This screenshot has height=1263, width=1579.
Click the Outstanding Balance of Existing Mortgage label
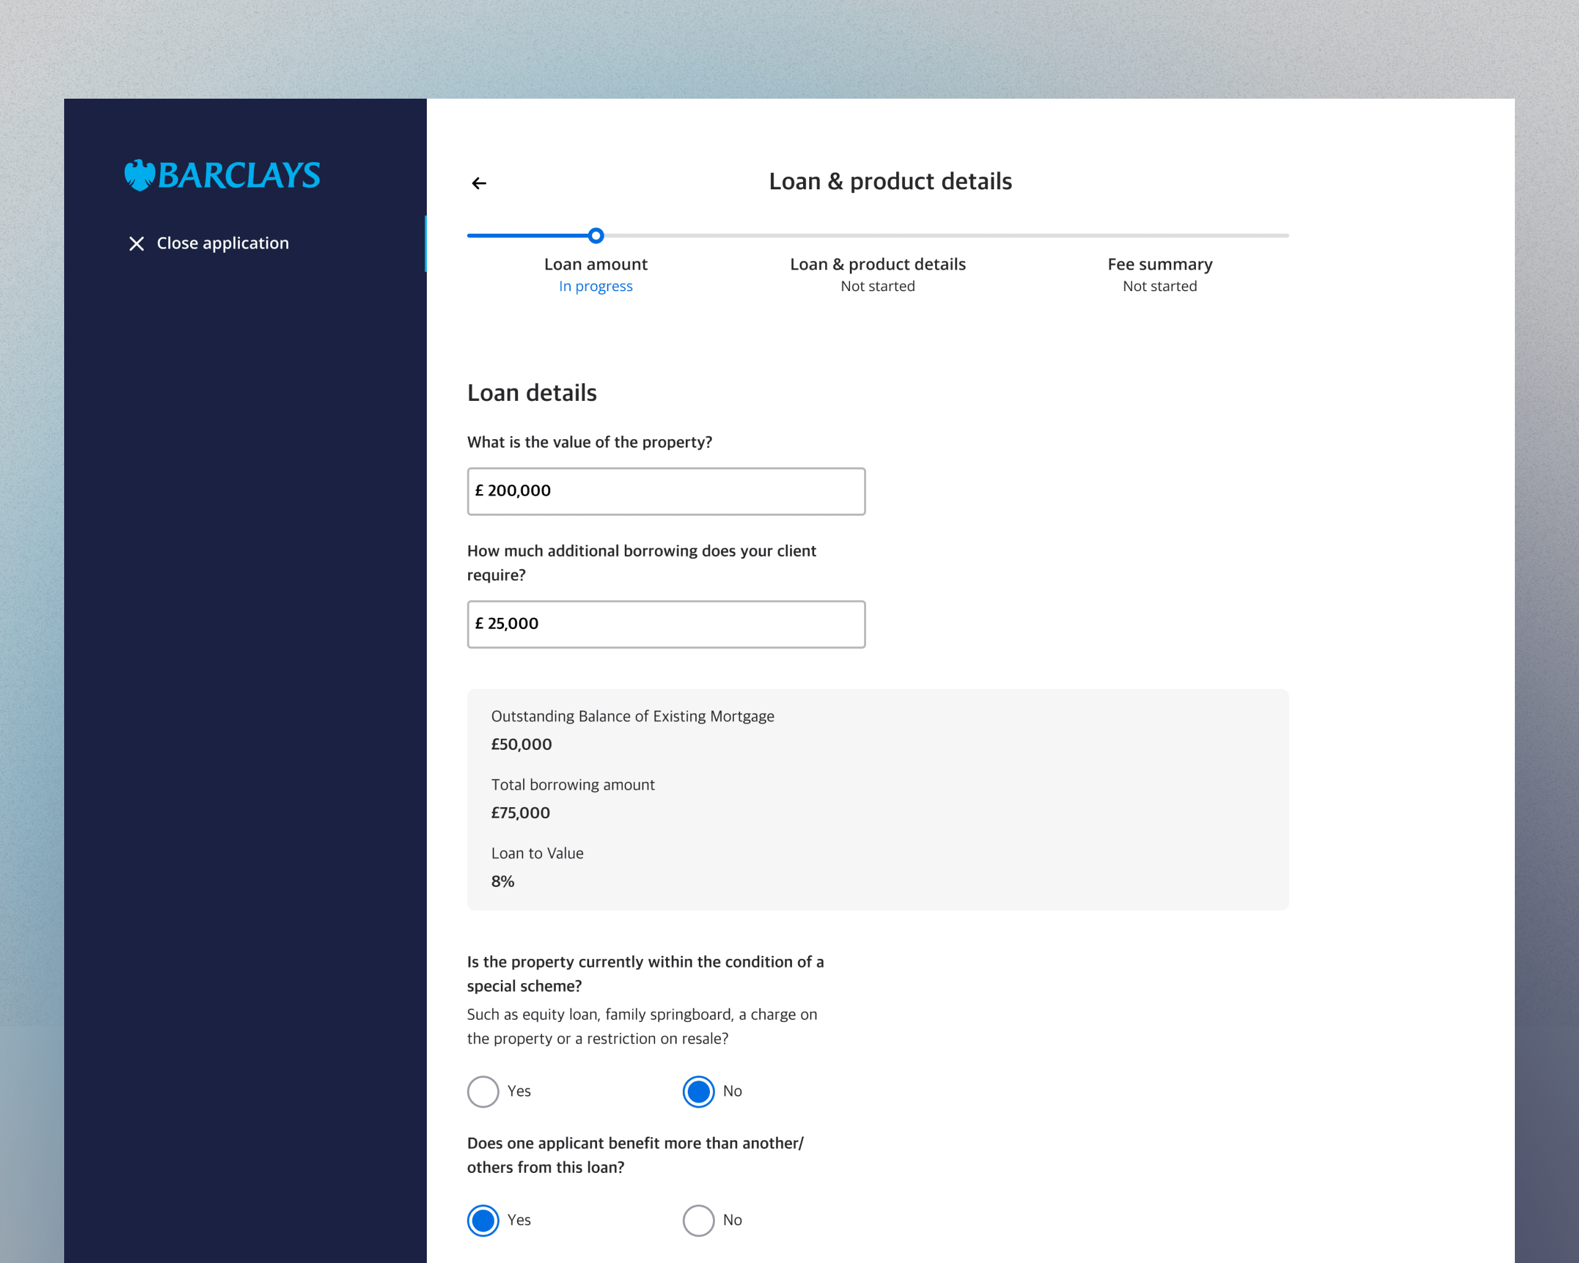[633, 716]
